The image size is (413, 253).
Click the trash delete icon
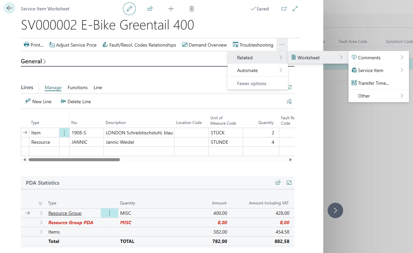(x=192, y=9)
